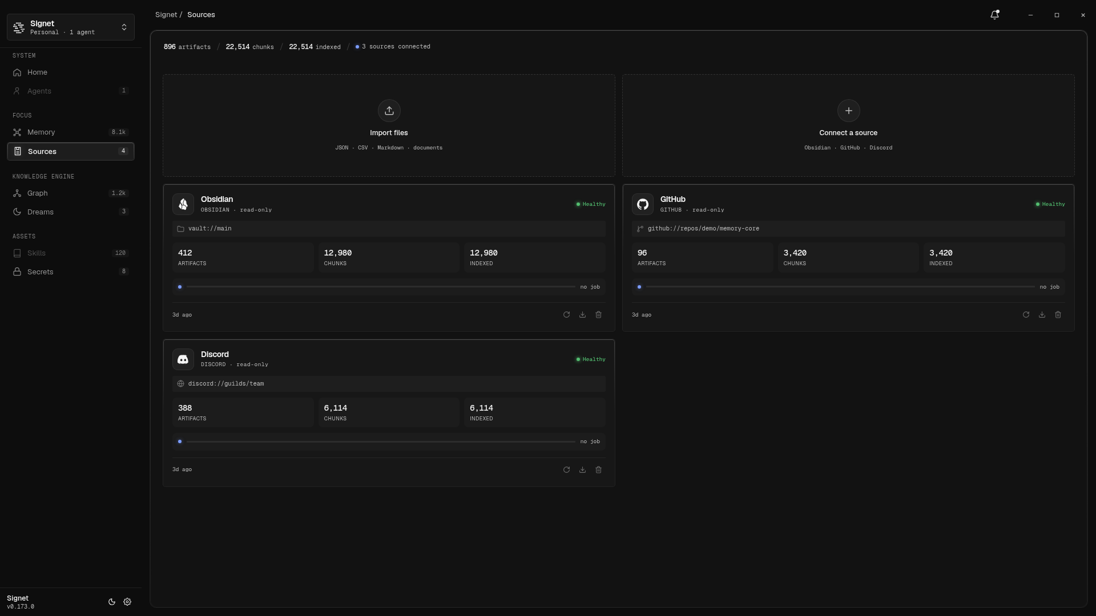Viewport: 1096px width, 616px height.
Task: Maximize the application window
Action: tap(1057, 15)
